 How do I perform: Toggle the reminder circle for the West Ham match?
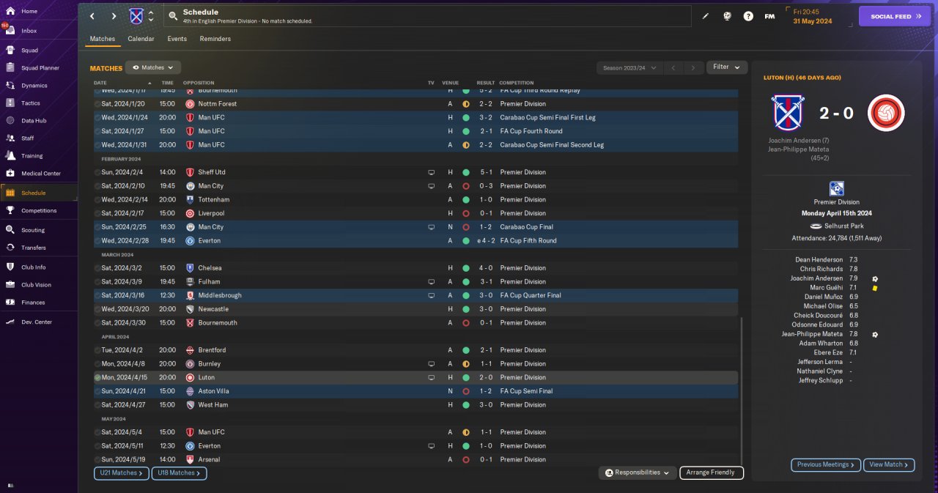pyautogui.click(x=97, y=404)
